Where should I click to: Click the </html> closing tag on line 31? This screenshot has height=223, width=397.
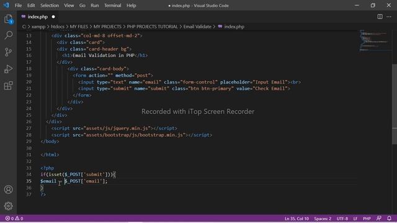click(x=50, y=155)
